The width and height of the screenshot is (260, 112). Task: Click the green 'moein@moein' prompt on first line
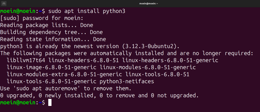pos(19,11)
